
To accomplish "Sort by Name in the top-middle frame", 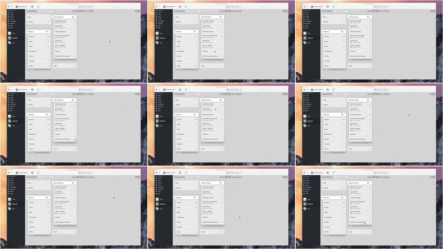I will (x=228, y=11).
